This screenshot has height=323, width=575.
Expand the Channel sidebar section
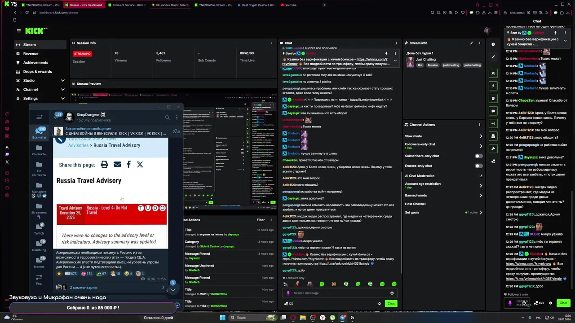tap(62, 90)
